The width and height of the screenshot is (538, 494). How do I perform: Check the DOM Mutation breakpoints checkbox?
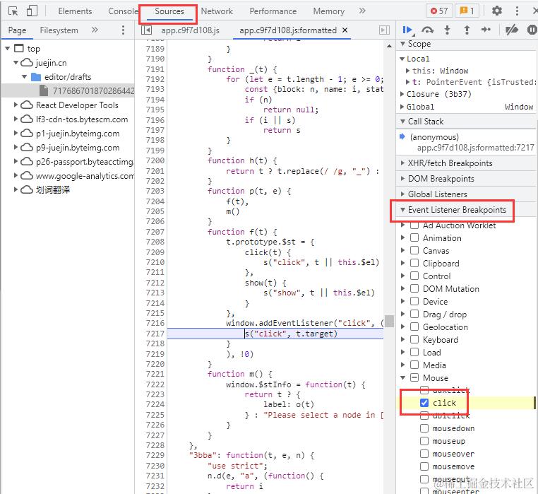click(x=414, y=288)
